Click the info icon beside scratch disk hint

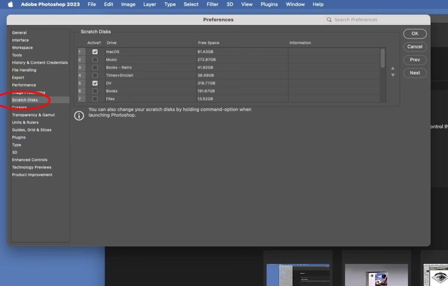point(79,116)
